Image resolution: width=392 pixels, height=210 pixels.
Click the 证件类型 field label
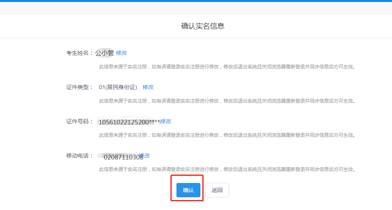(79, 87)
